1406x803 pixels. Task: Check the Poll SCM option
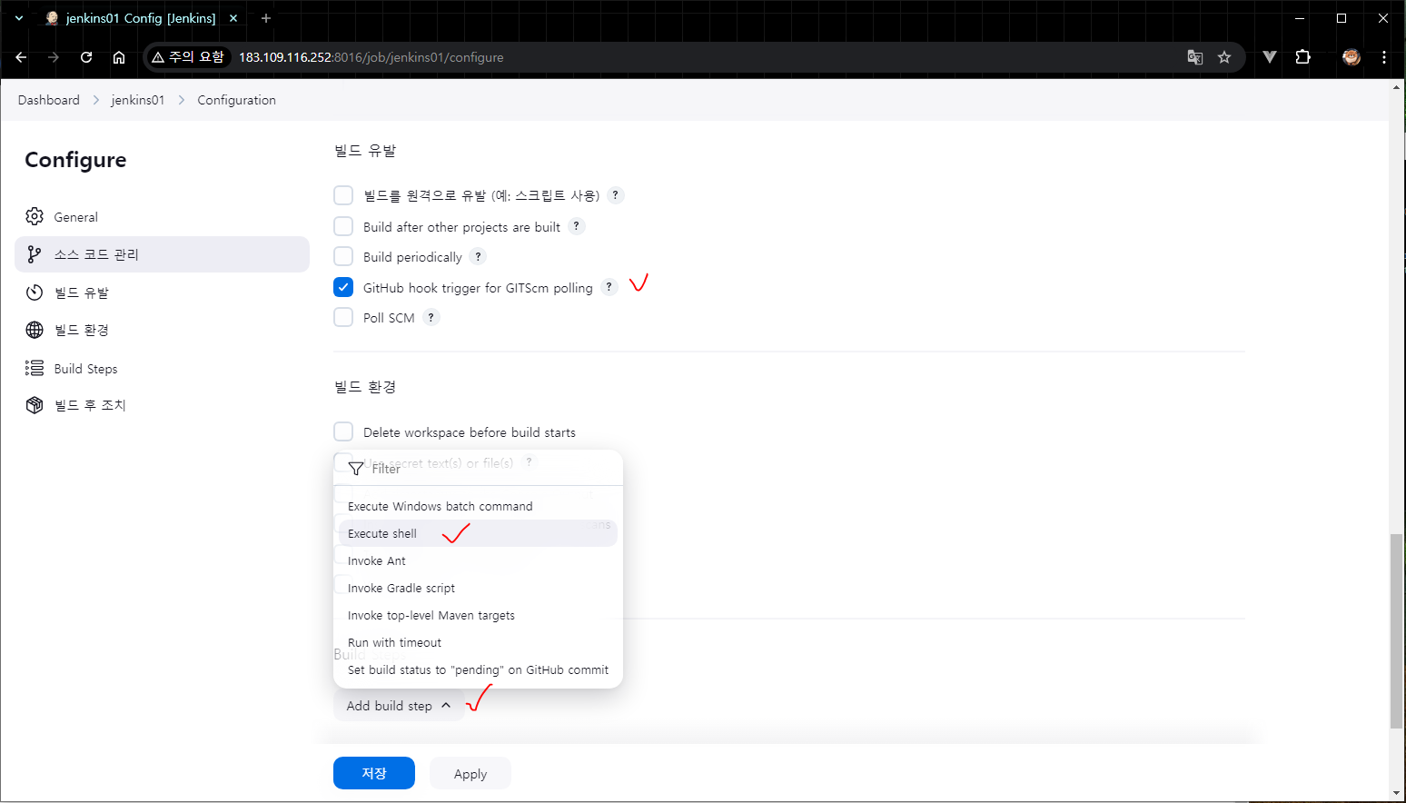pyautogui.click(x=343, y=317)
